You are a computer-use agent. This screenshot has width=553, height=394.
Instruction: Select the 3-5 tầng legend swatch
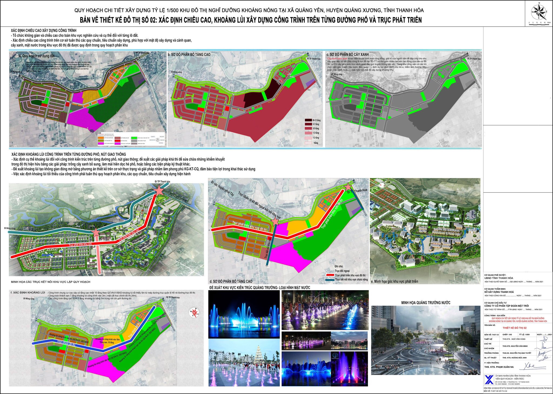click(308, 128)
